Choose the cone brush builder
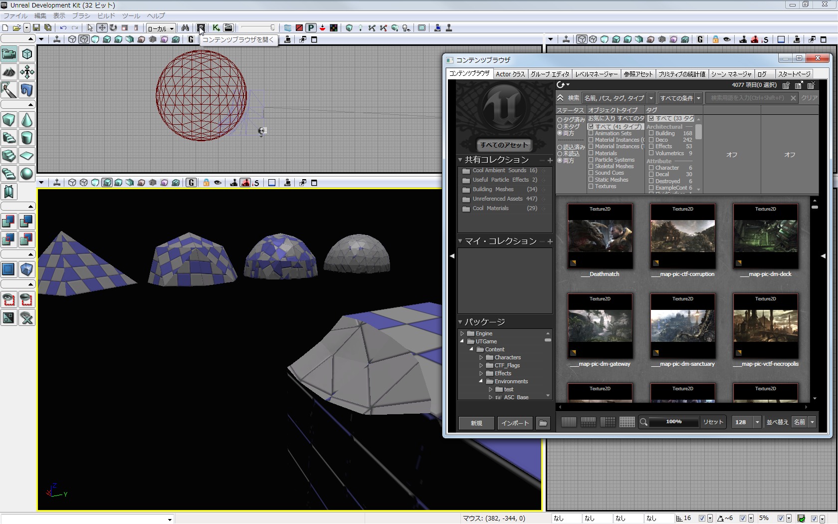The image size is (838, 524). 27,120
